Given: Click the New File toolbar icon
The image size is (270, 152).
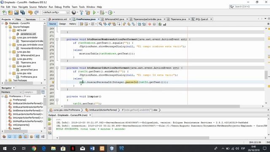Looking at the screenshot, I should [5, 12].
